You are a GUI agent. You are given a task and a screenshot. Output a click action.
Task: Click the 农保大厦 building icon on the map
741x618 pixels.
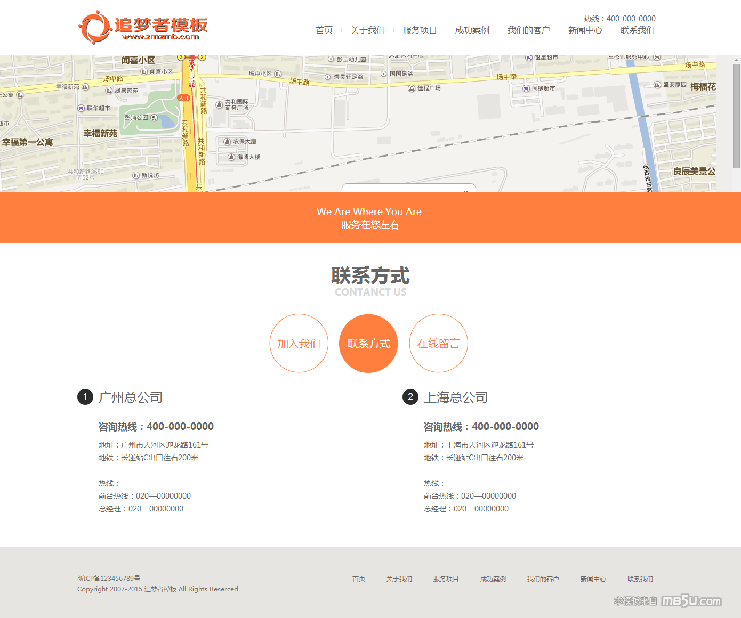(228, 142)
